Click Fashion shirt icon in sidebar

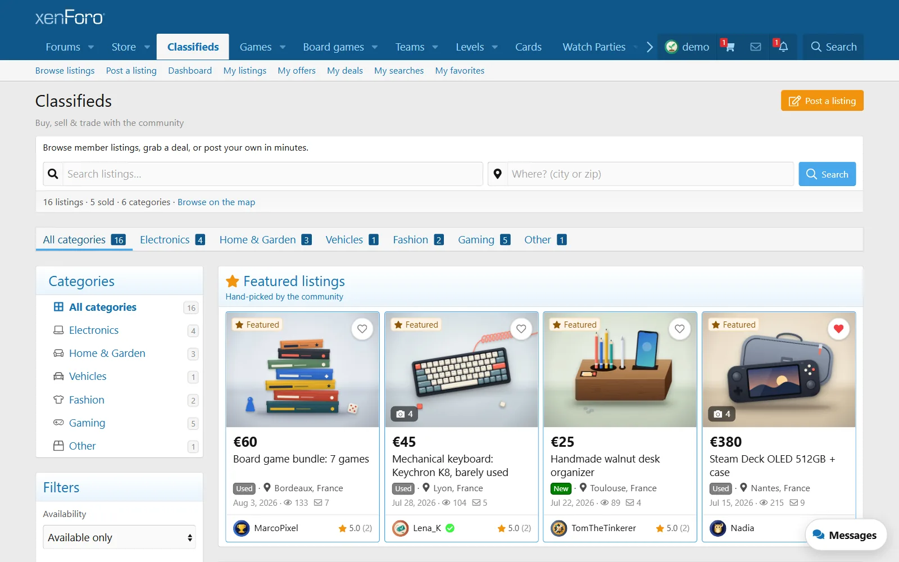(x=58, y=400)
